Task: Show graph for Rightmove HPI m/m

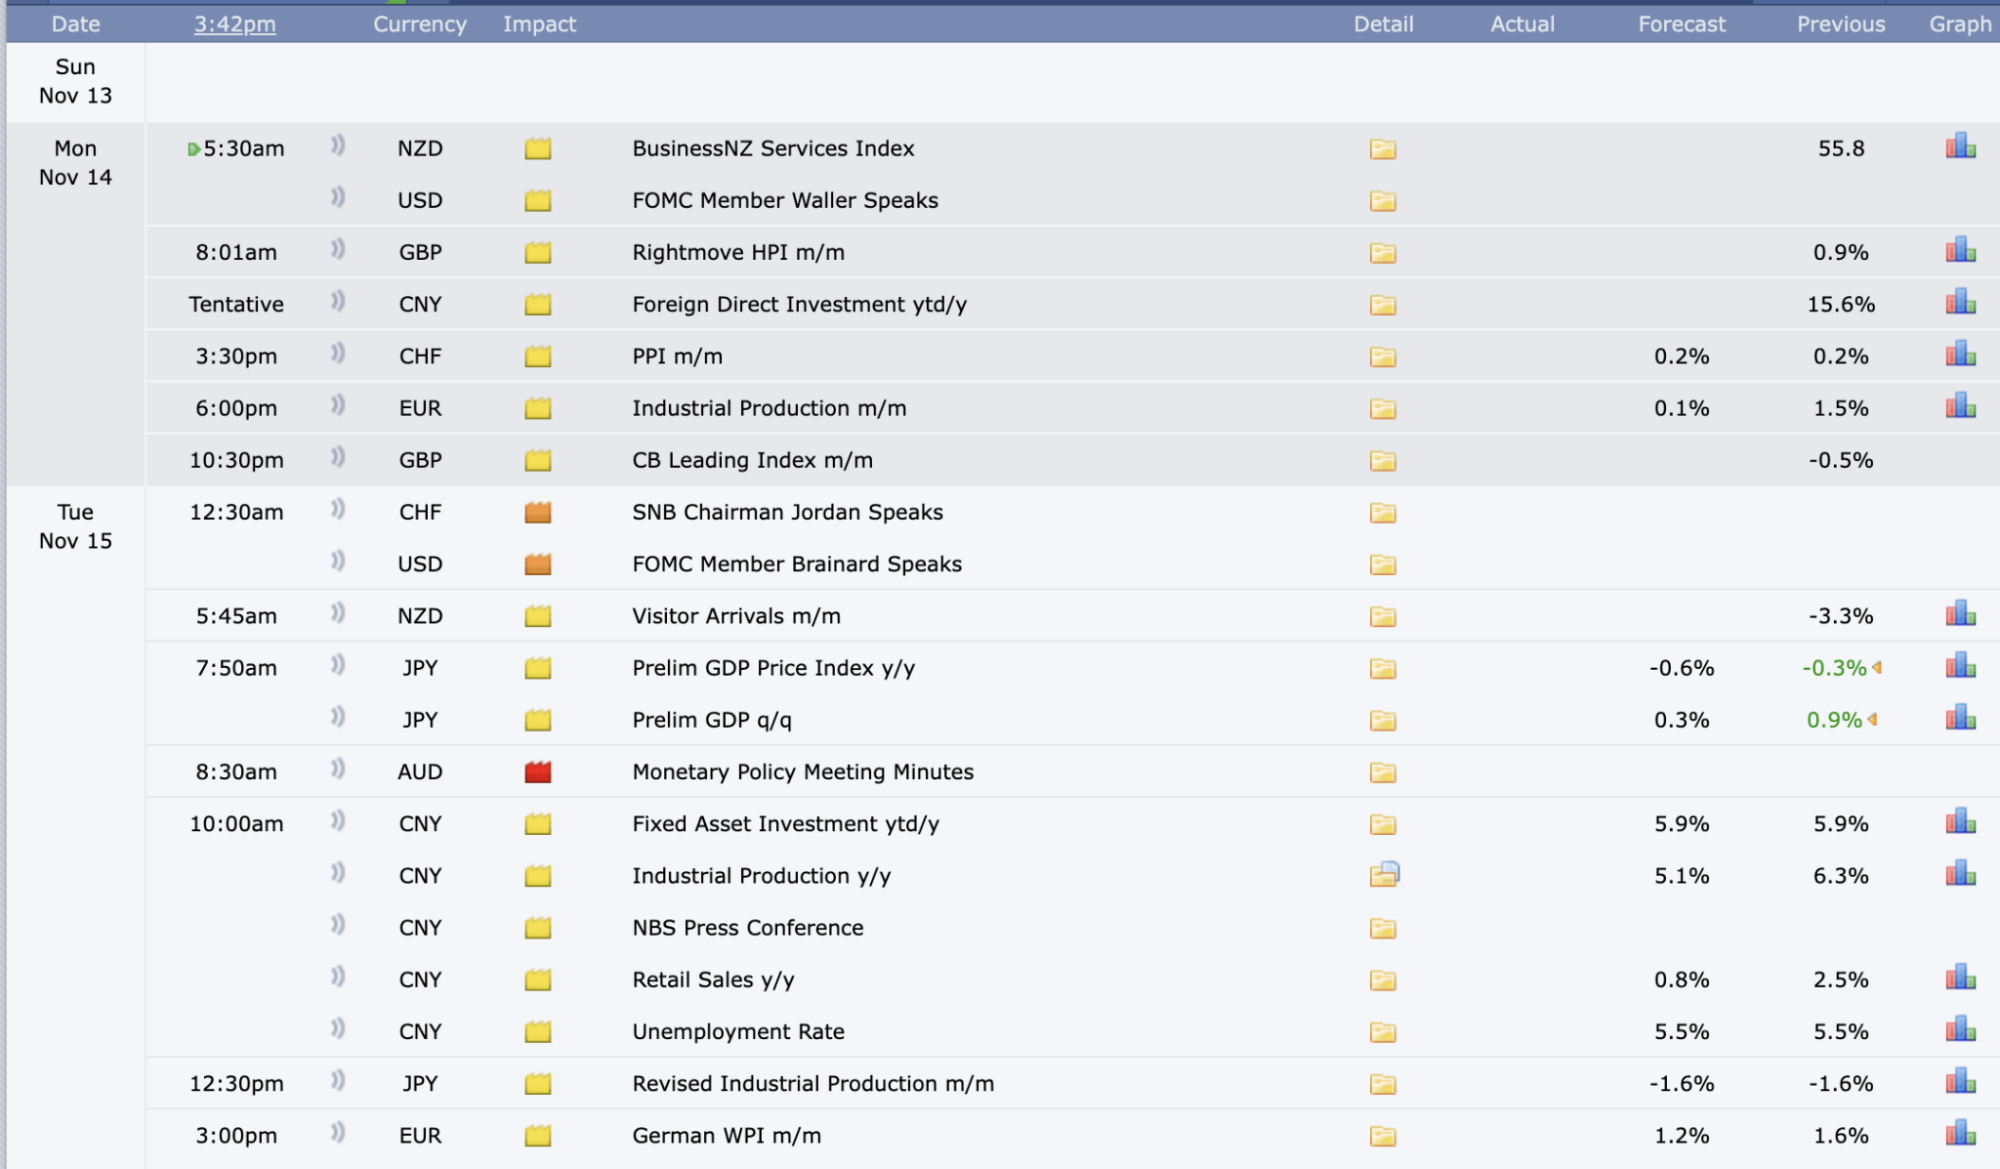Action: coord(1960,250)
